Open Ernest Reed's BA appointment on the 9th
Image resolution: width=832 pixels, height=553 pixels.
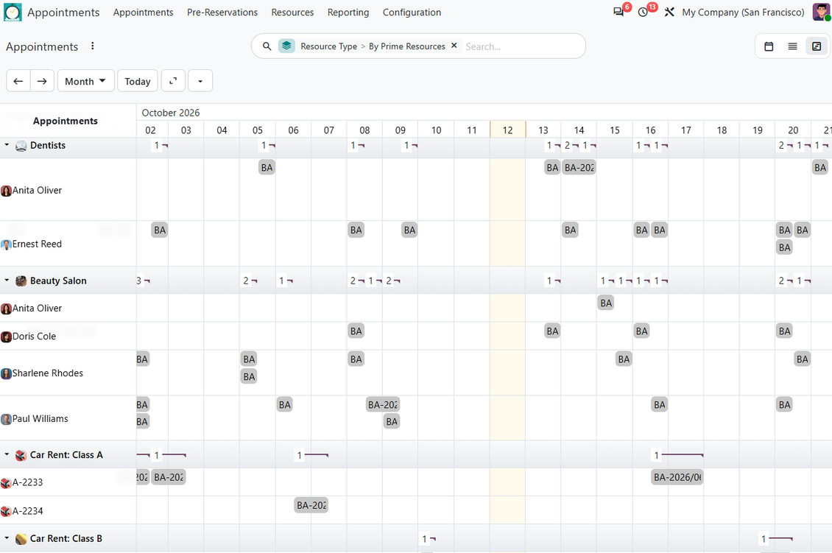coord(409,230)
